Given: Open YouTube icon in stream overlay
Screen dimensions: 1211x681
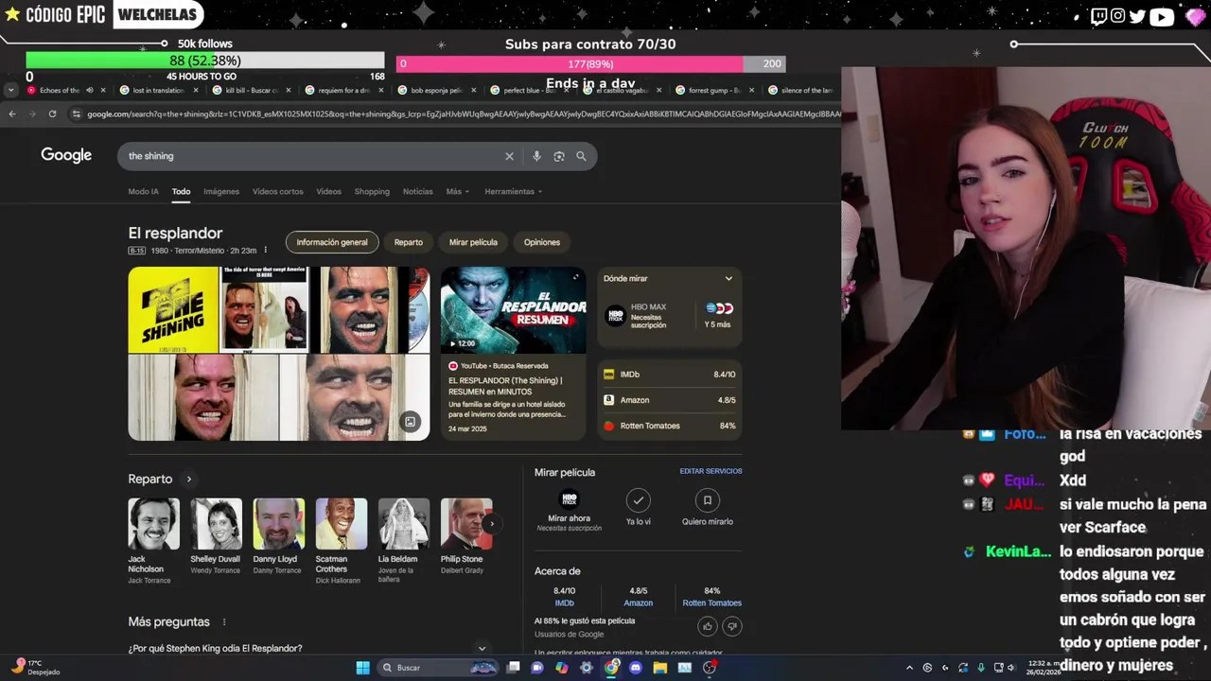Looking at the screenshot, I should tap(1162, 16).
